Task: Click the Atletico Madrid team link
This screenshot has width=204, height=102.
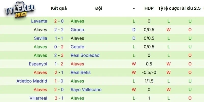Action: [x=32, y=81]
